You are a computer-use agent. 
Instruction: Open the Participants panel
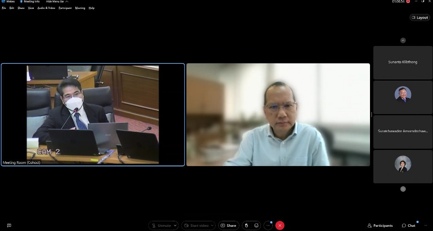point(380,226)
